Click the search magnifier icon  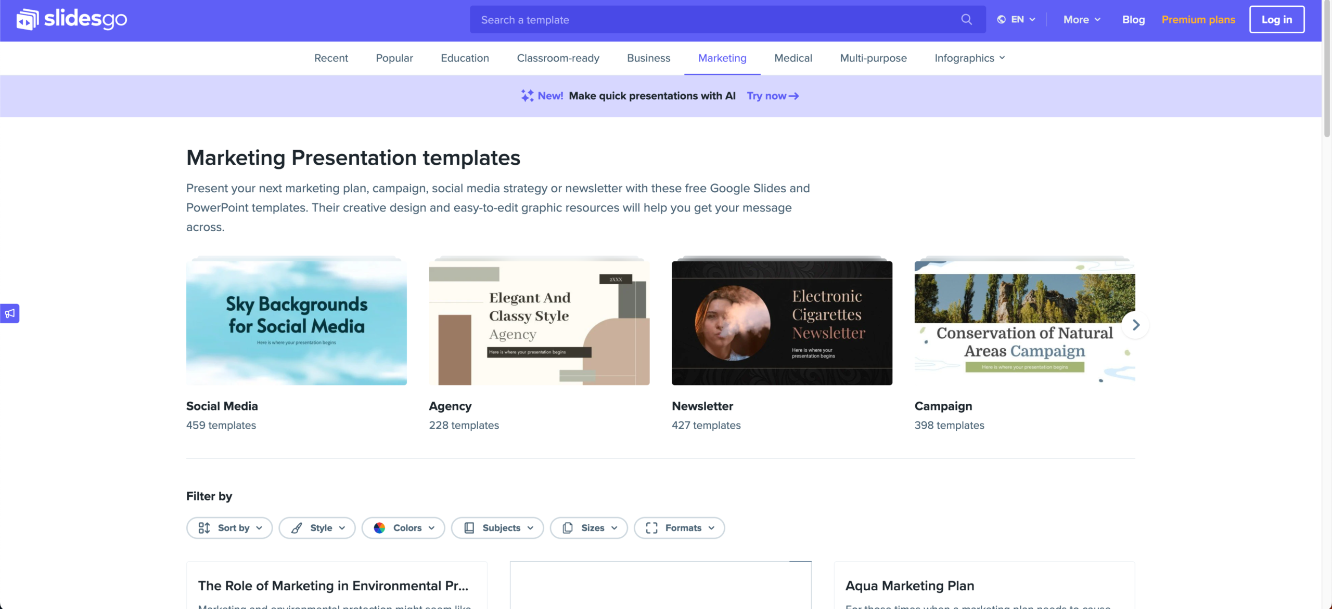(x=966, y=20)
